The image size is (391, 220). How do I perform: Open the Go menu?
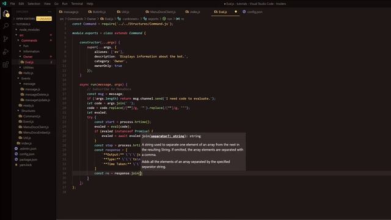pos(56,4)
